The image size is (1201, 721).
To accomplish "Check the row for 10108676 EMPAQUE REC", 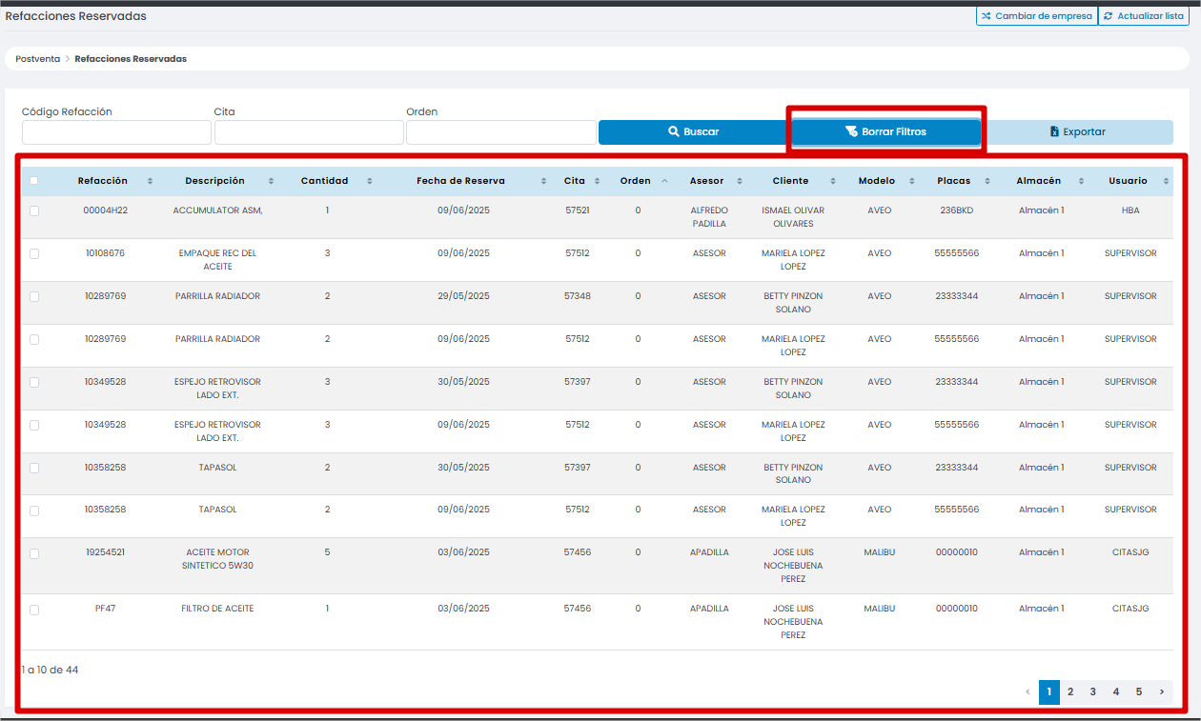I will click(34, 254).
